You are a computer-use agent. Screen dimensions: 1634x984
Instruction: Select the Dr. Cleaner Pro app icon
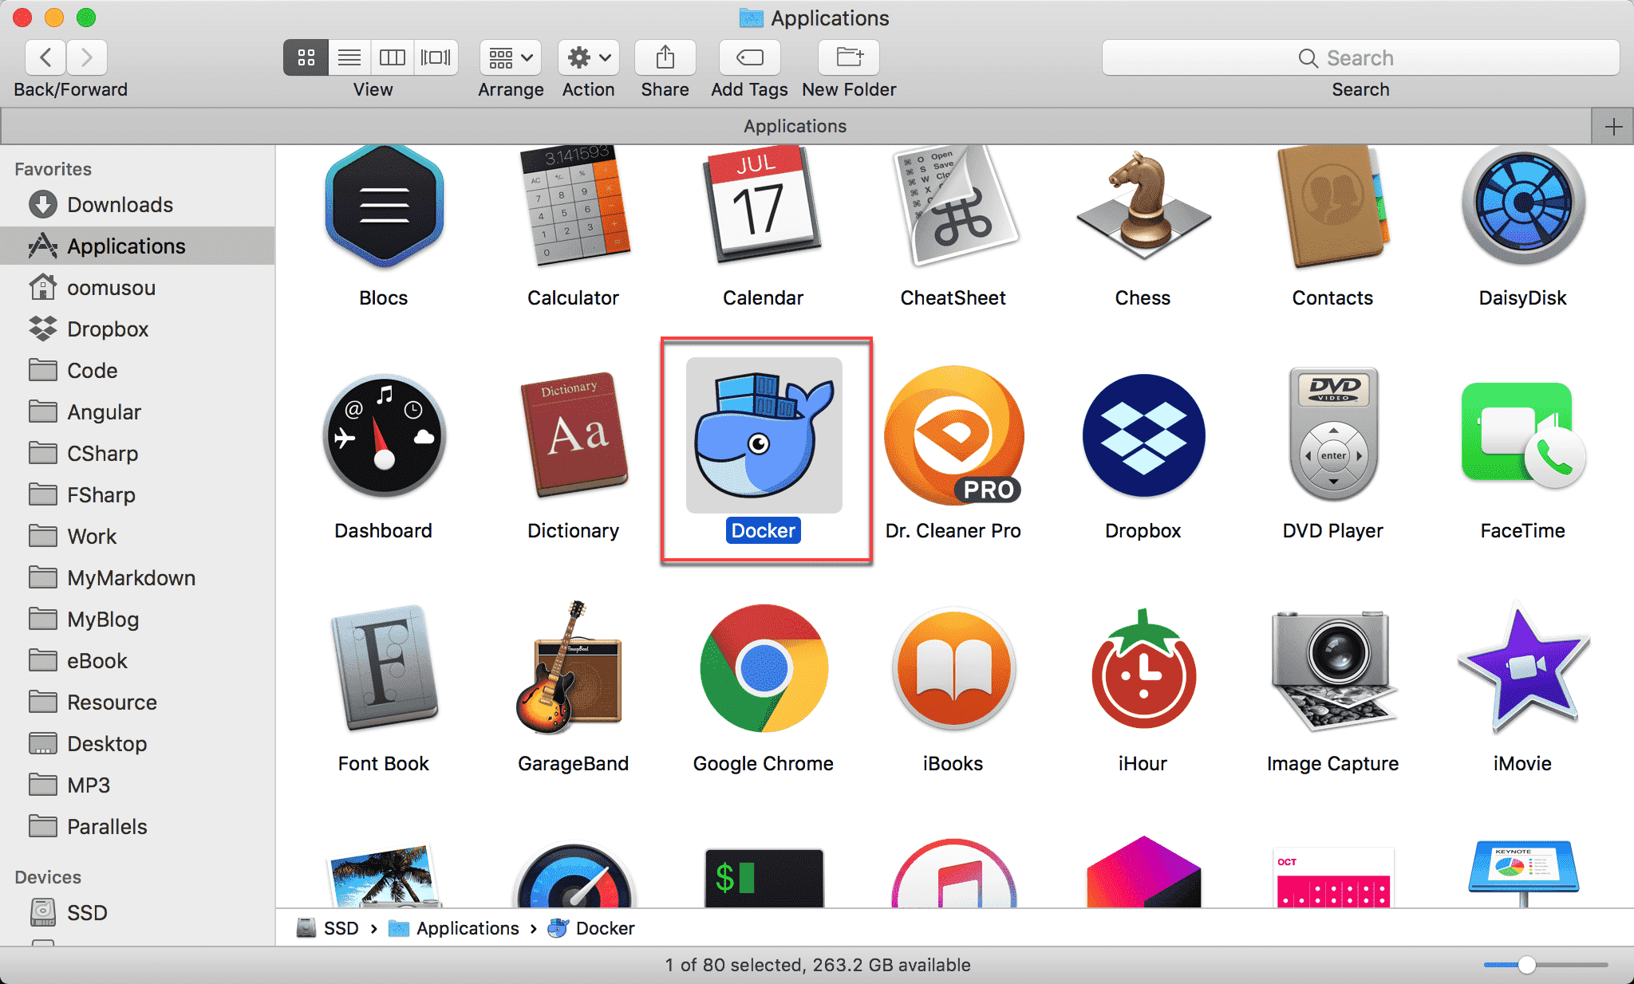point(953,435)
